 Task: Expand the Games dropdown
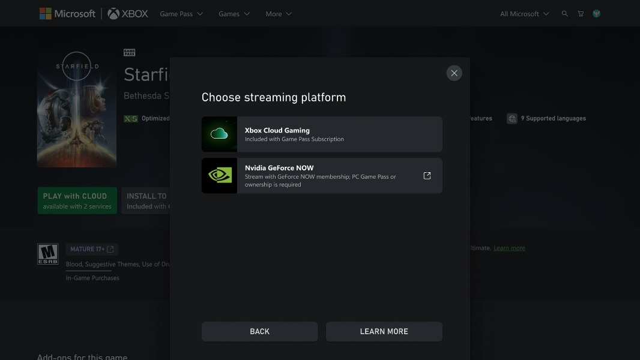click(x=234, y=13)
